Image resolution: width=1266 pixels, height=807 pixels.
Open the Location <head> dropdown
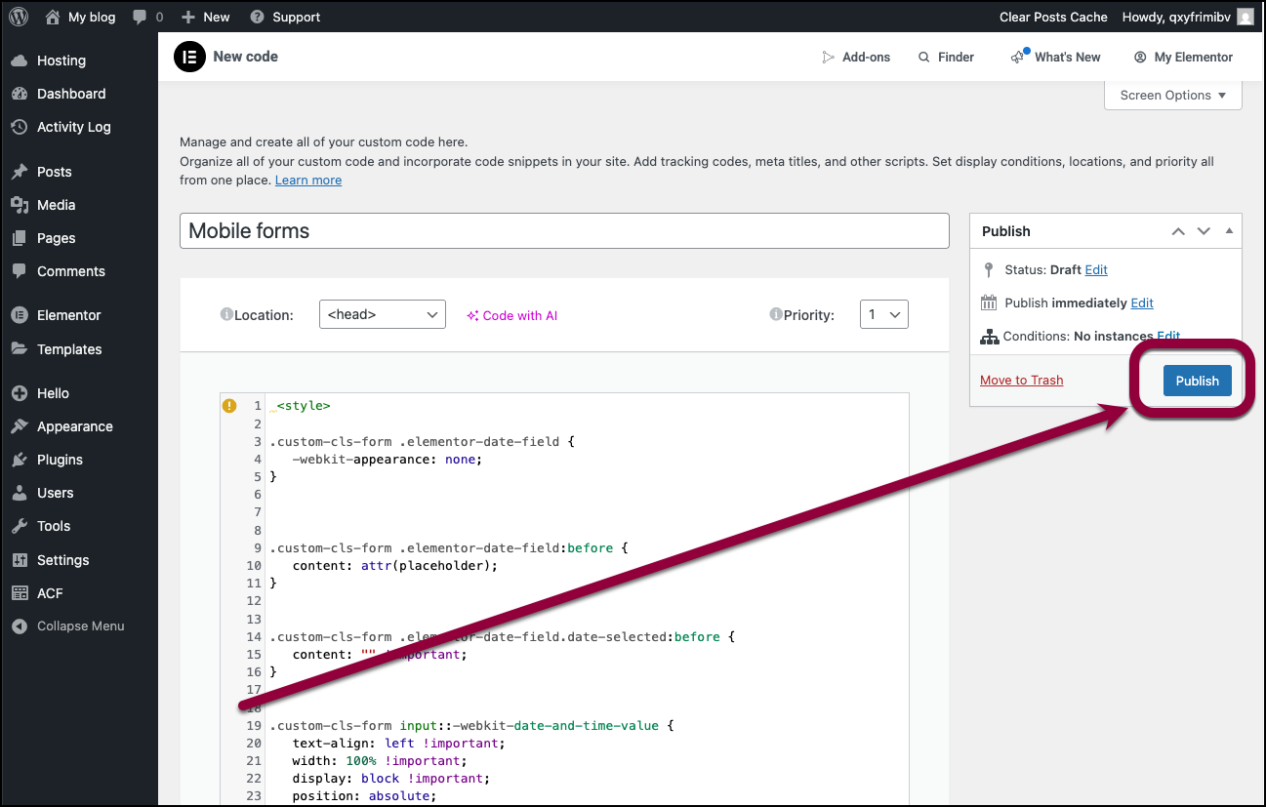click(382, 314)
